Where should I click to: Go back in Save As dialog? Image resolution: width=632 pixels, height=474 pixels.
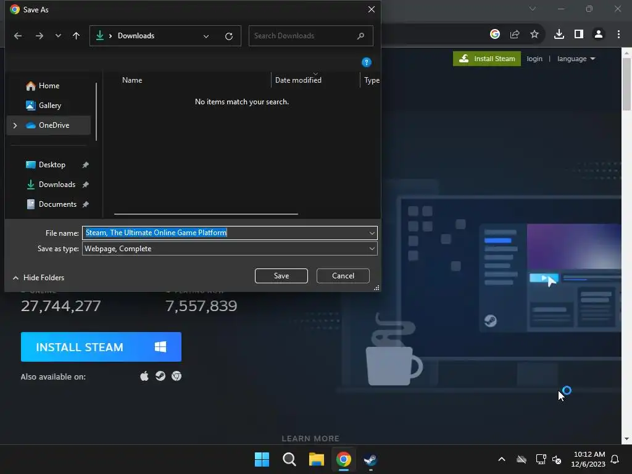click(x=18, y=36)
